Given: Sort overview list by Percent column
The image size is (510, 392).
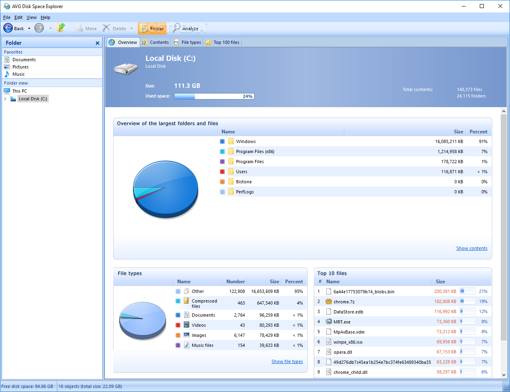Looking at the screenshot, I should (478, 132).
